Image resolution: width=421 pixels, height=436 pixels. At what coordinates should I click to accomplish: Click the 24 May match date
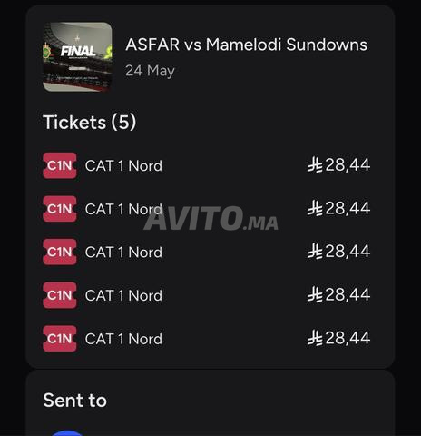coord(150,71)
